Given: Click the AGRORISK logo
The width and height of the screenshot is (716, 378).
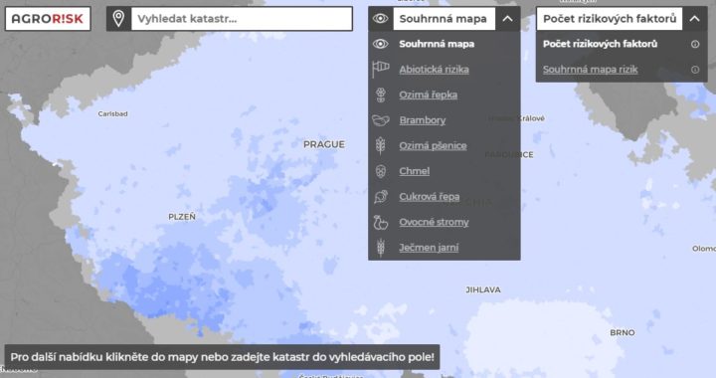Looking at the screenshot, I should [x=48, y=19].
